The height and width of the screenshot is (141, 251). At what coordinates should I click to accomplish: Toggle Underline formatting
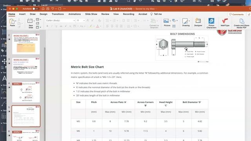tap(56, 26)
